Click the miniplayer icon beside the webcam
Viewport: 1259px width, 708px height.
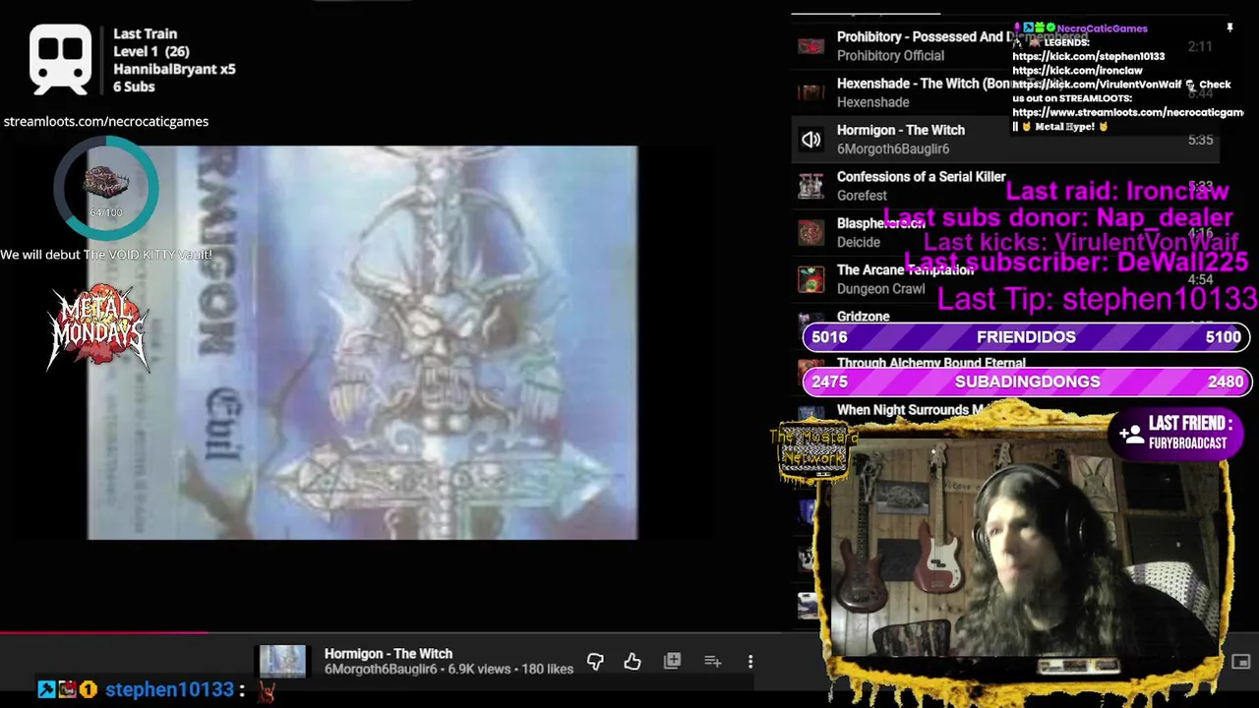click(x=1241, y=662)
